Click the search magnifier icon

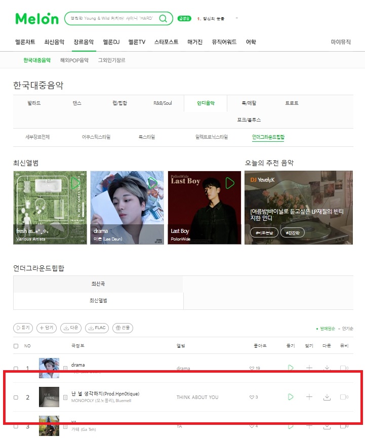[163, 18]
